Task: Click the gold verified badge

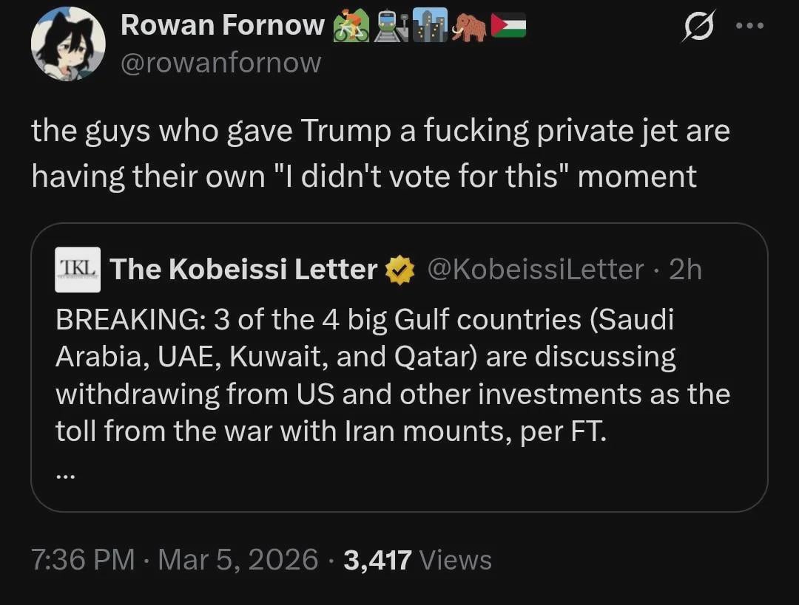Action: (400, 270)
